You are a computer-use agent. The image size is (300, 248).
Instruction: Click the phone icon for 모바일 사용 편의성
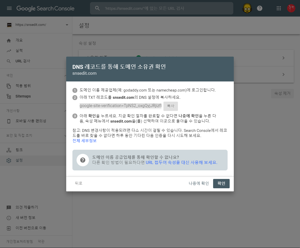(9, 121)
